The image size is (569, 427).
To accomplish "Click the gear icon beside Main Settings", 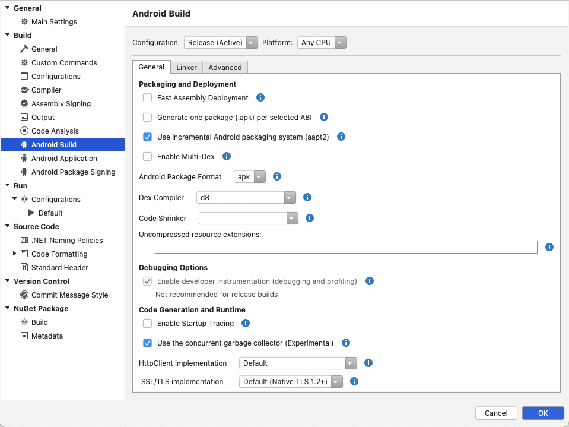I will pyautogui.click(x=24, y=21).
